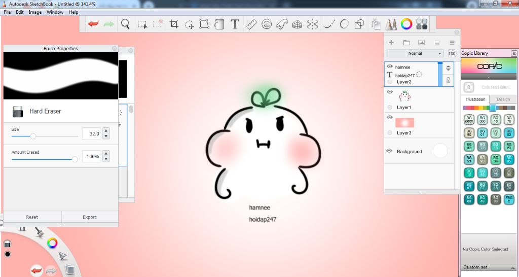This screenshot has width=519, height=277.
Task: Hide the hamnee text layer eye
Action: point(390,66)
